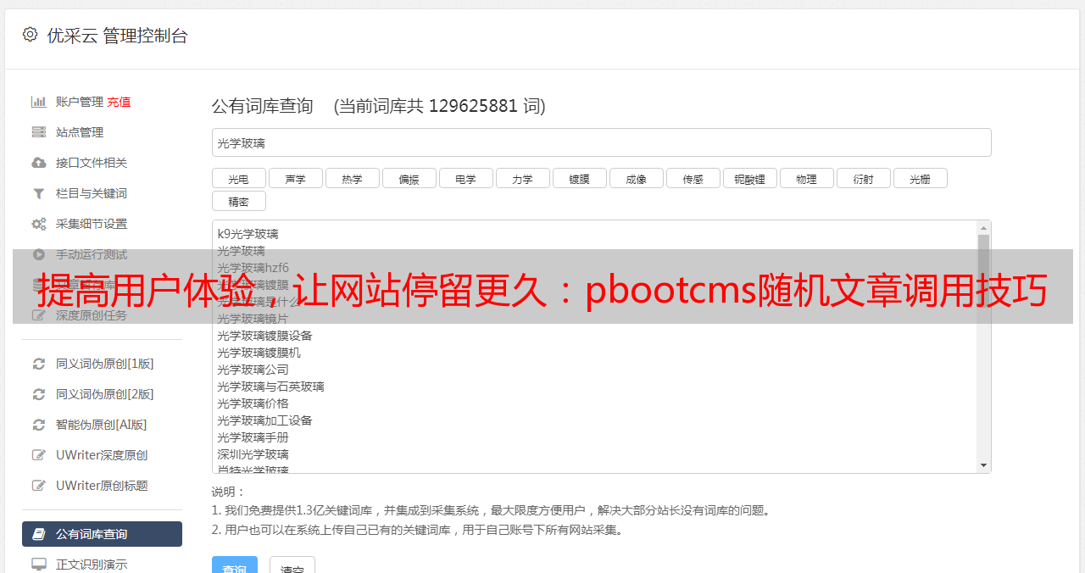Open 账户管理 bar chart icon
Screen dimensions: 1085x573
coord(39,102)
